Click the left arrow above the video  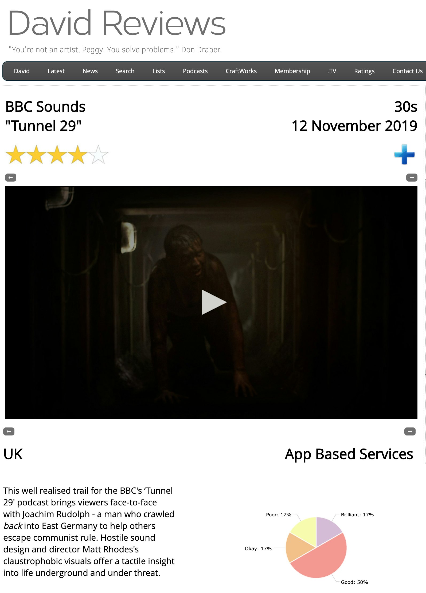tap(11, 178)
